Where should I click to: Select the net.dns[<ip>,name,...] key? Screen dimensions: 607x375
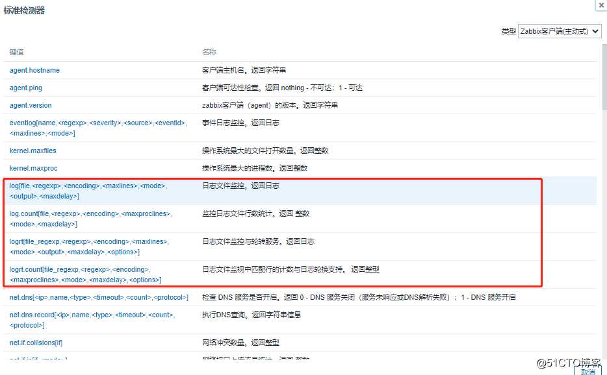[x=99, y=297]
